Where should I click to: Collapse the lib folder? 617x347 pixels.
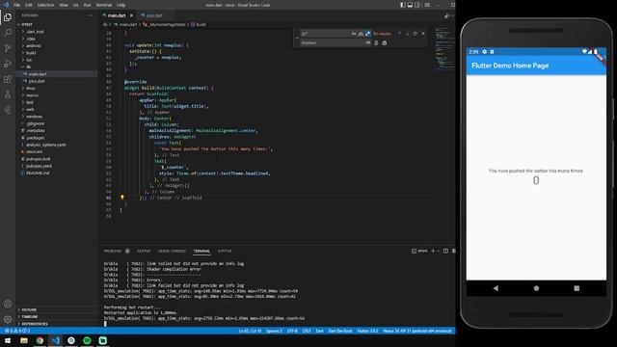tap(57, 67)
